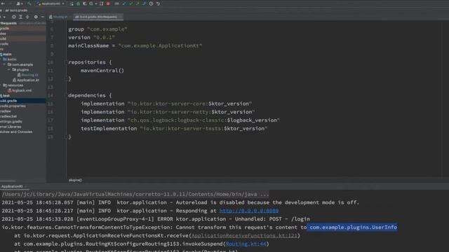
Task: Click the mavenCentral() line in editor
Action: (x=102, y=71)
